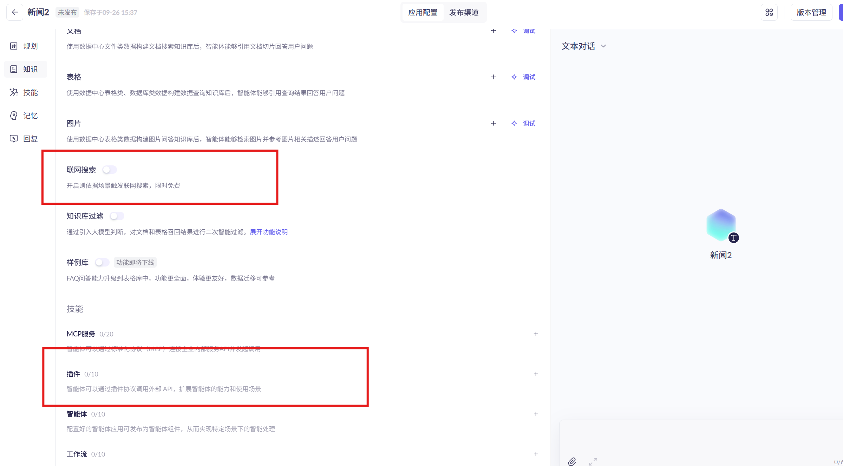Add image knowledge with plus icon
Screen dimensions: 843x466
point(493,123)
